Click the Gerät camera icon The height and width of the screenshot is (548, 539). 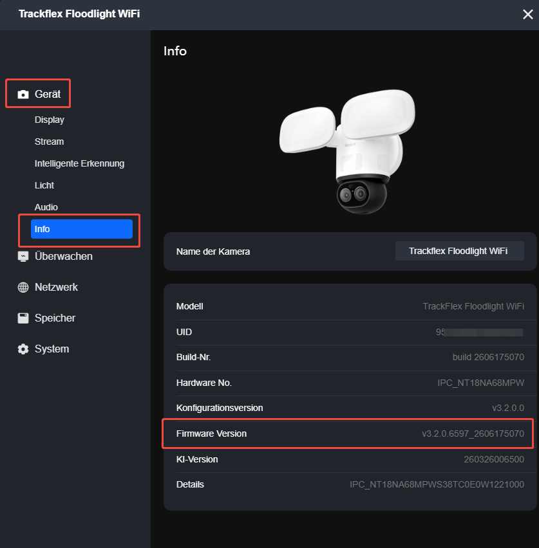tap(23, 95)
